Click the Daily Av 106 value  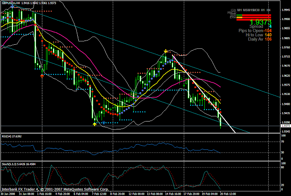click(x=268, y=39)
